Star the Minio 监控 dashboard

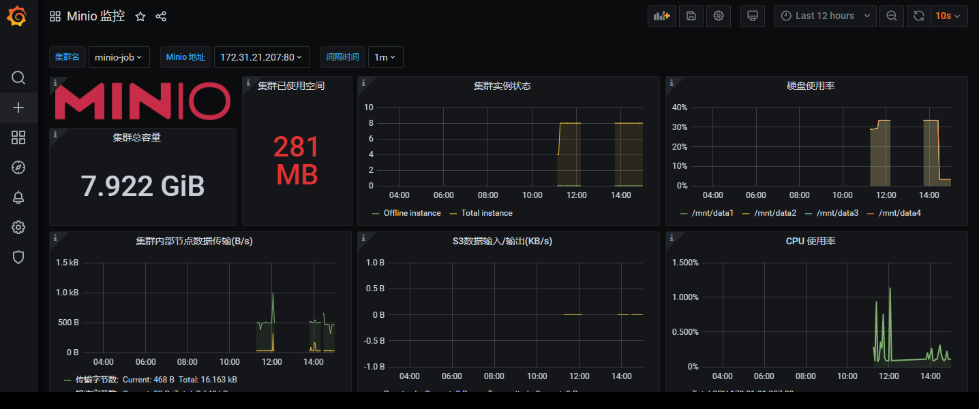pyautogui.click(x=140, y=16)
